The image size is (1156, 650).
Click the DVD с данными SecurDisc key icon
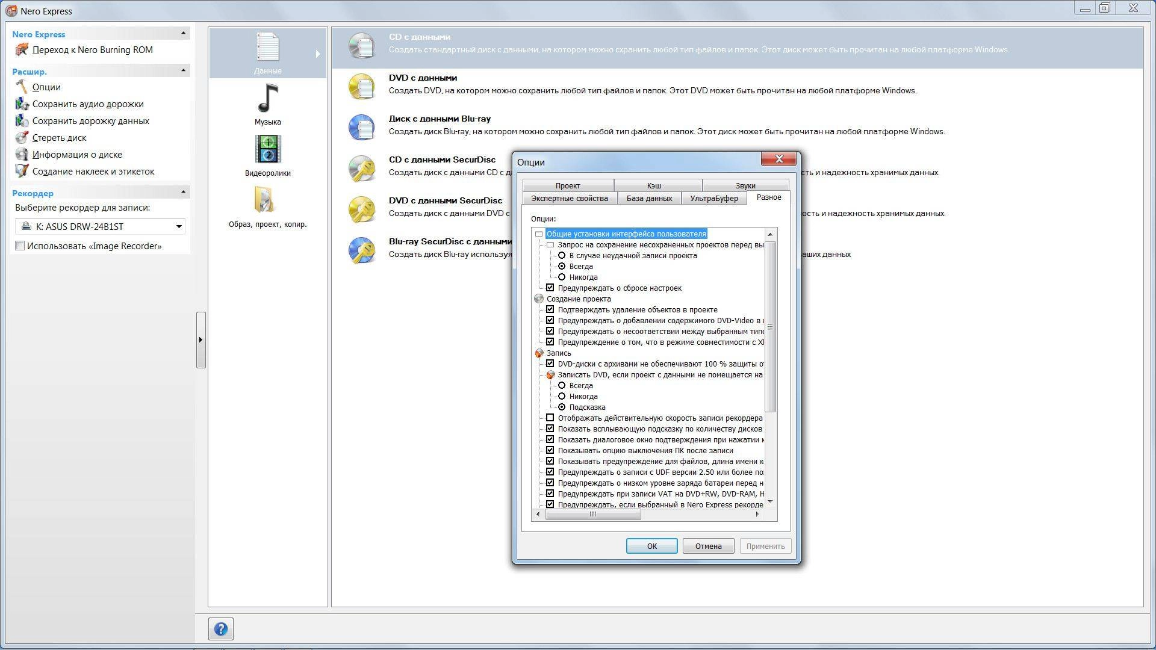point(361,209)
